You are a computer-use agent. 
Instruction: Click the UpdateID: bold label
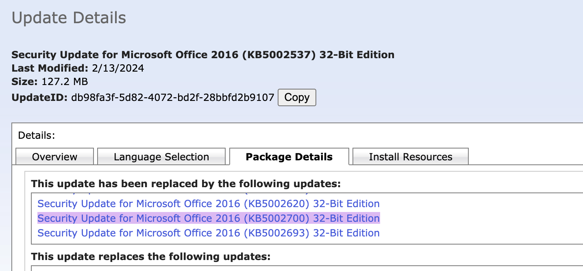[x=40, y=97]
